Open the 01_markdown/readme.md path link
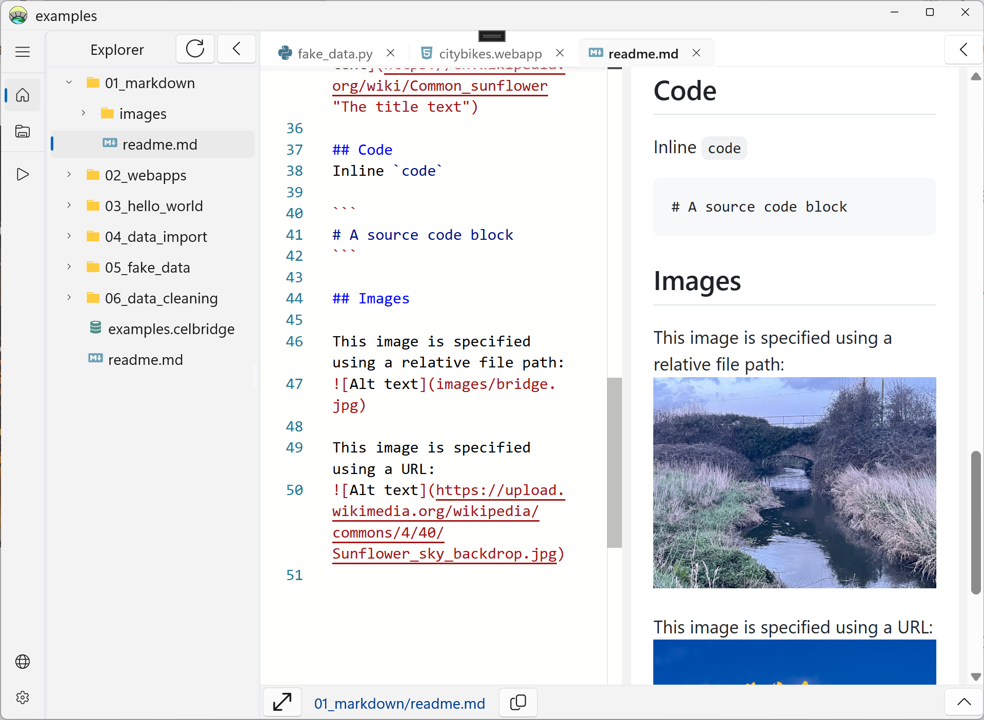This screenshot has width=984, height=720. coord(399,703)
